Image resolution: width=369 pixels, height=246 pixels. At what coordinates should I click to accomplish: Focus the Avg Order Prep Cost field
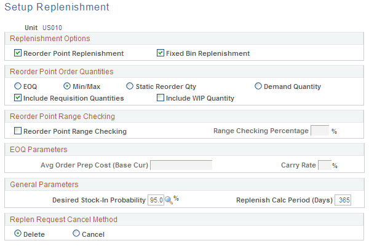tap(181, 164)
